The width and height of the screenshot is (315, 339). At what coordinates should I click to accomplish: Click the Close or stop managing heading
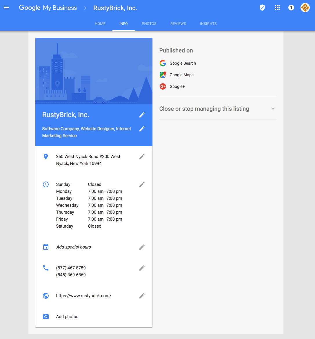tap(204, 109)
